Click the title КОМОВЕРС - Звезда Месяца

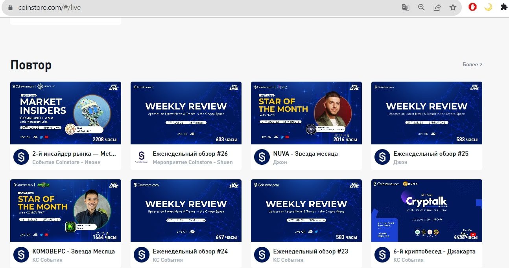coord(74,251)
